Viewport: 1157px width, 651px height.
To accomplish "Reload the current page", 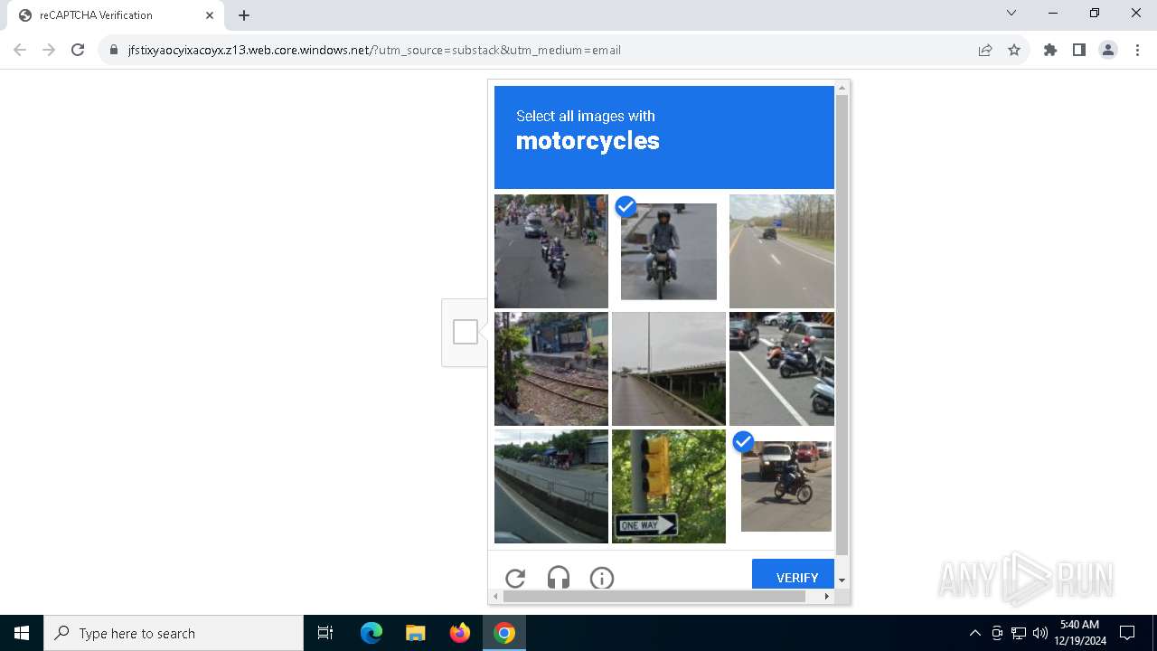I will tap(78, 50).
